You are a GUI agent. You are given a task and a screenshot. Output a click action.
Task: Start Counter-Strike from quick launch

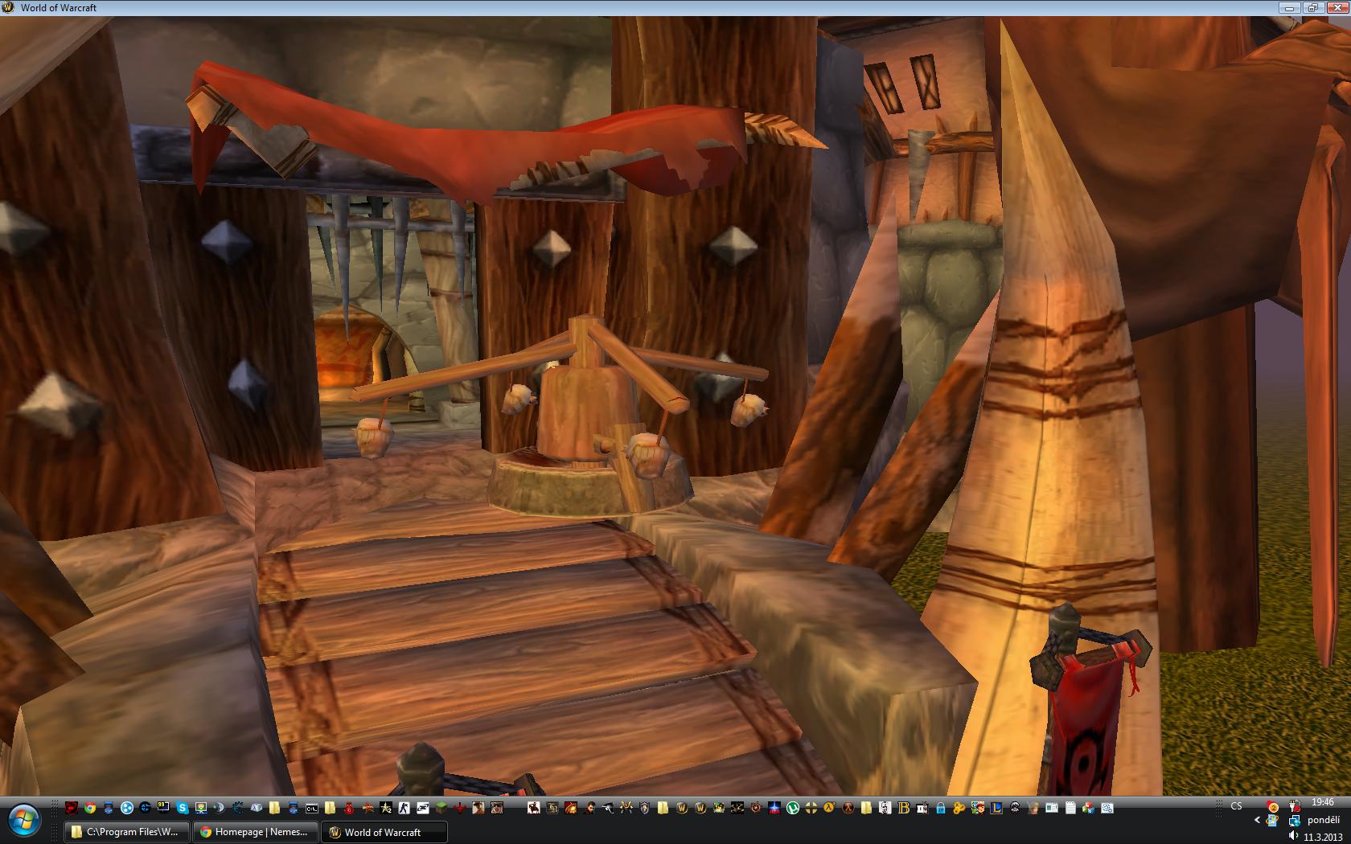404,808
